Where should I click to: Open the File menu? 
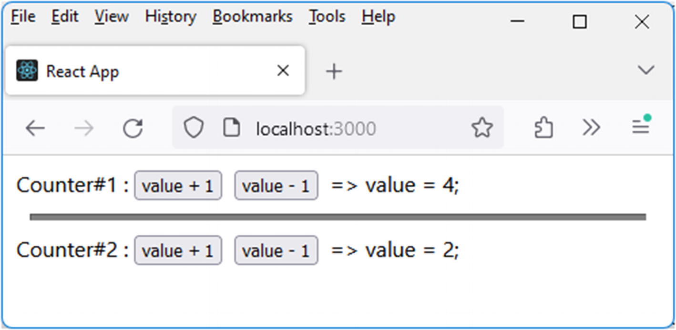click(23, 17)
